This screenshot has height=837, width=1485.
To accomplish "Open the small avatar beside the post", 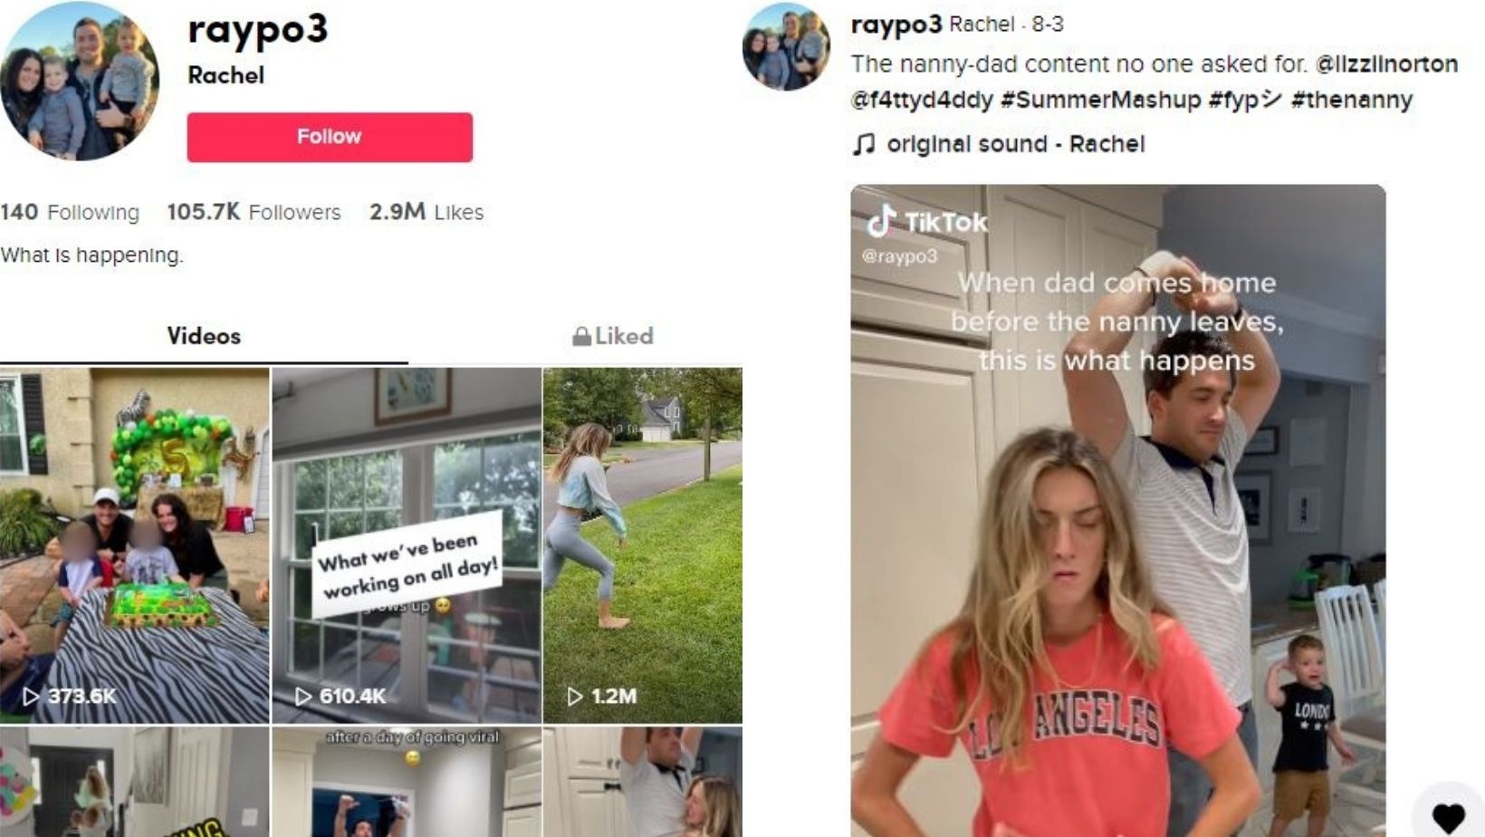I will (x=786, y=47).
